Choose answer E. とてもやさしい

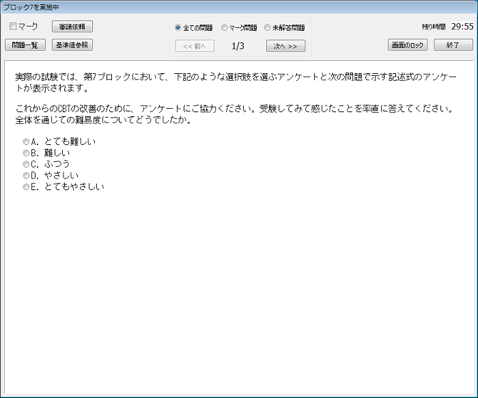(x=26, y=187)
